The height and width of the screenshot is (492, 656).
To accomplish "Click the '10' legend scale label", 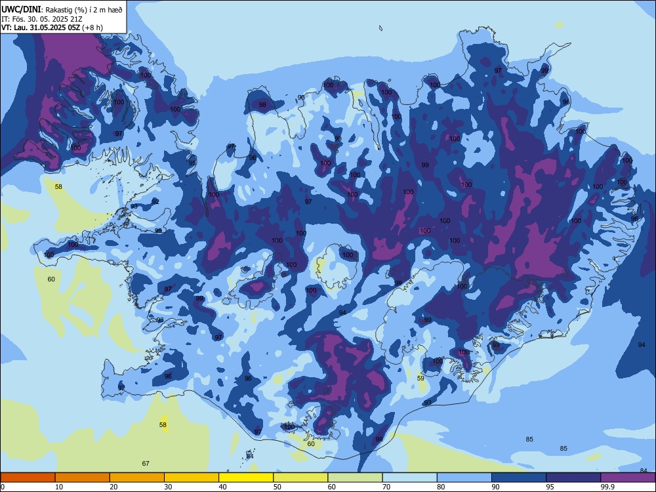I will (x=59, y=487).
